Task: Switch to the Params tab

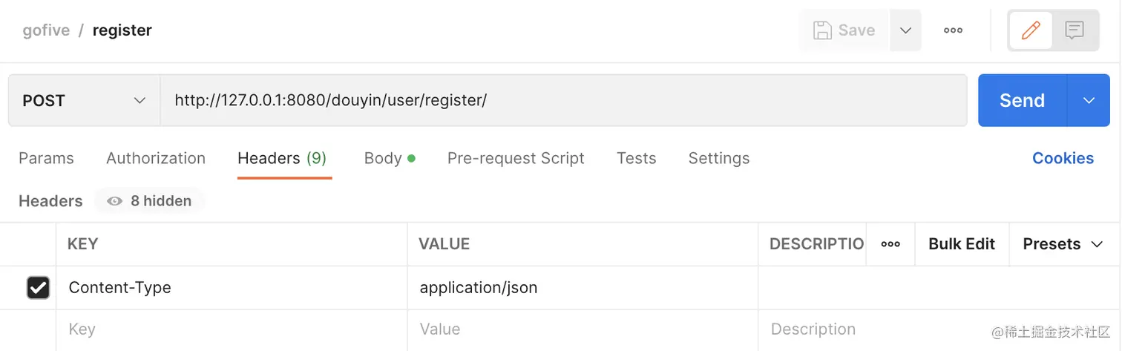Action: tap(46, 158)
